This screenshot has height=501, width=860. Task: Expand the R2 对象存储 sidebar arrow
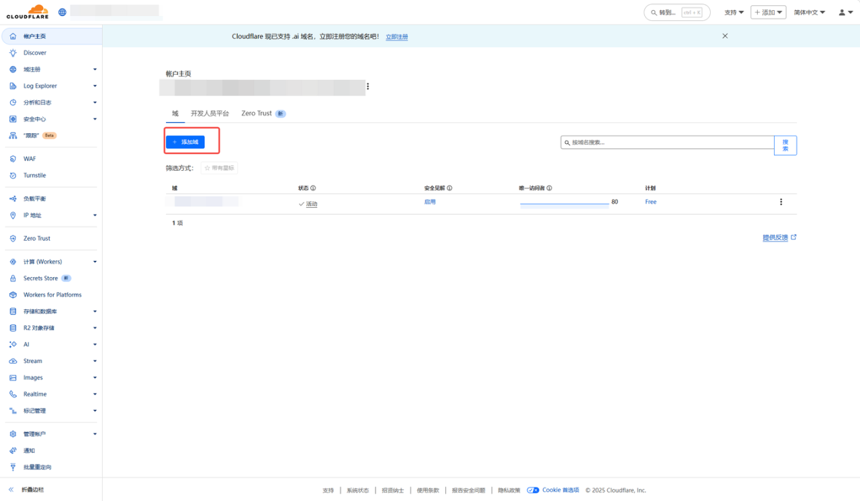95,328
